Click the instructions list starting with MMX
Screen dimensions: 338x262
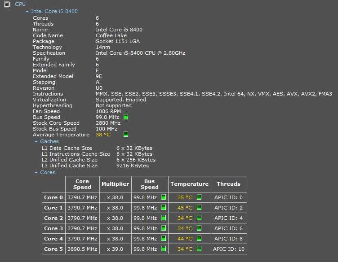coord(214,94)
